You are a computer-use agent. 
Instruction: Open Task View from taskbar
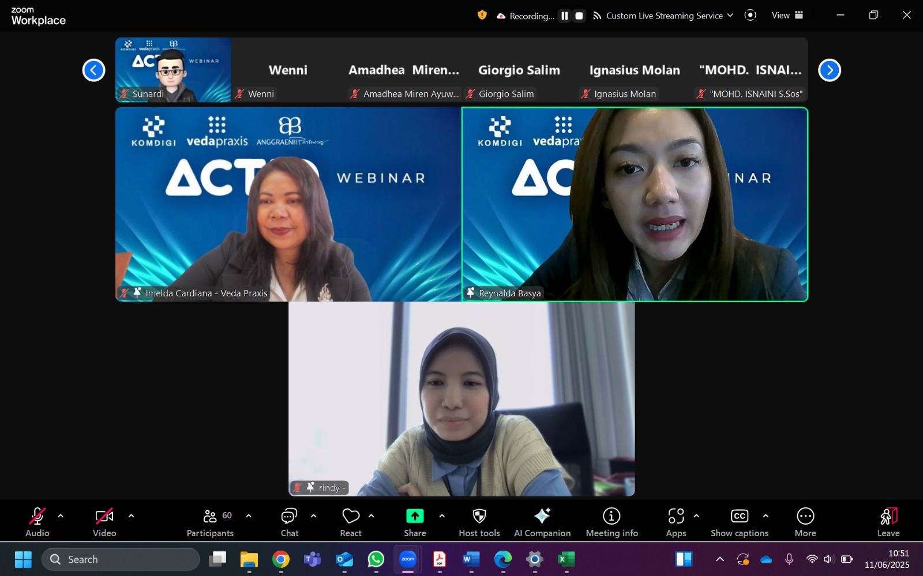217,559
